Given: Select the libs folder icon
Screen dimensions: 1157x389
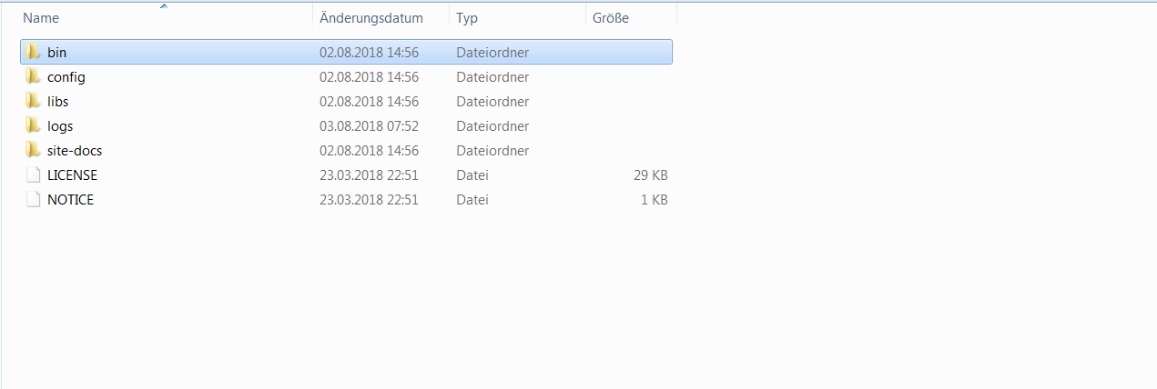Looking at the screenshot, I should click(x=33, y=101).
